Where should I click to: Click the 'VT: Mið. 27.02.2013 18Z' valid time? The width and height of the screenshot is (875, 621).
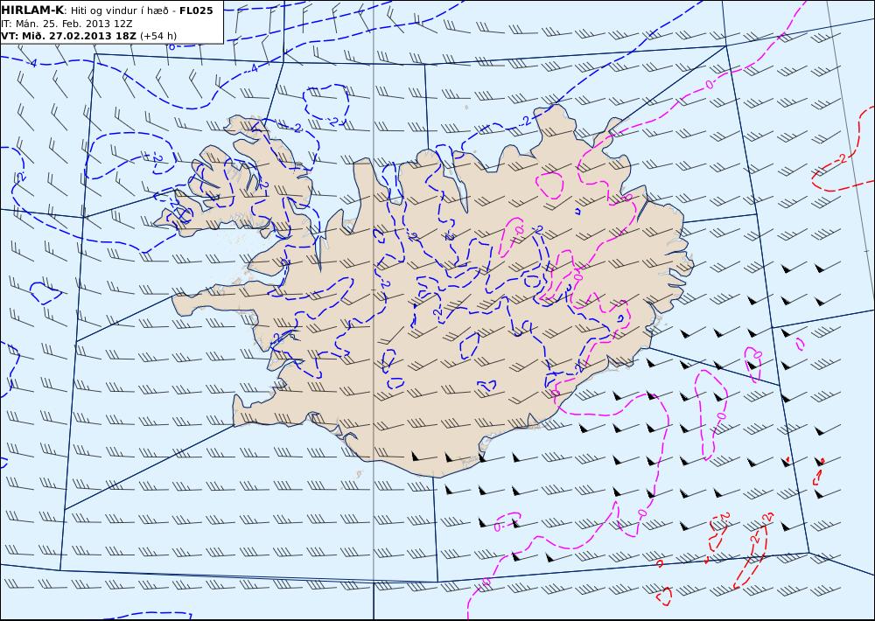[68, 36]
